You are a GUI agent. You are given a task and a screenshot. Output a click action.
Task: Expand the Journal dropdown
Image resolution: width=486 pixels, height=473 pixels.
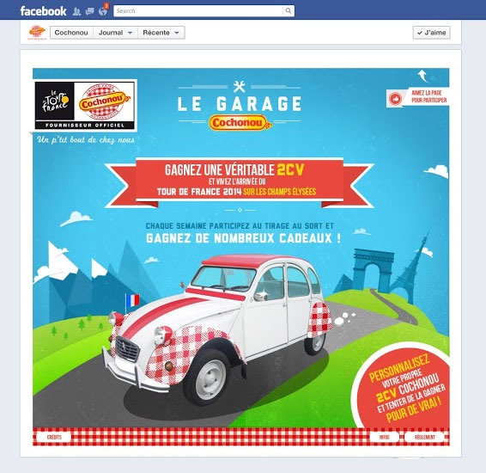(116, 33)
